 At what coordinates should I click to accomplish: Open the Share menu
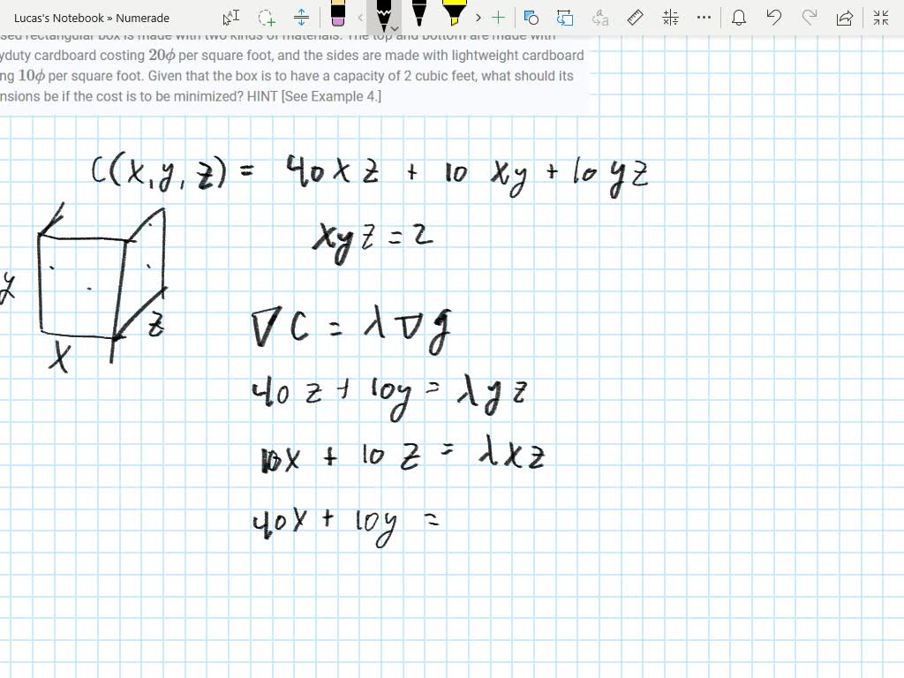click(843, 17)
